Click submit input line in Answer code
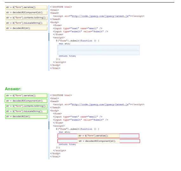This screenshot has height=171, width=181. [80, 120]
